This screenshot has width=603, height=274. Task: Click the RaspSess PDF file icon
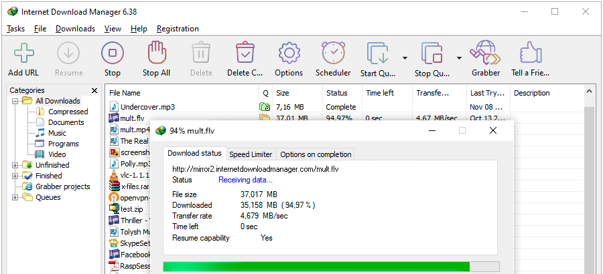(x=114, y=265)
